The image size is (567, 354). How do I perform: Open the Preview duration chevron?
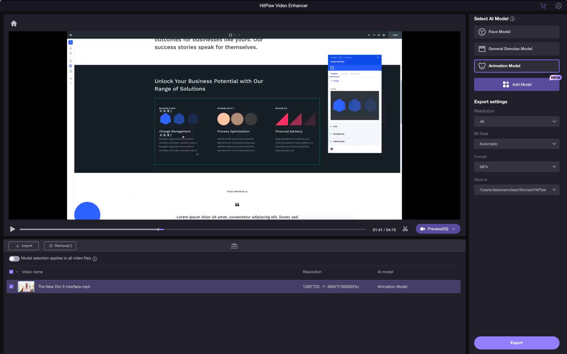click(x=454, y=229)
